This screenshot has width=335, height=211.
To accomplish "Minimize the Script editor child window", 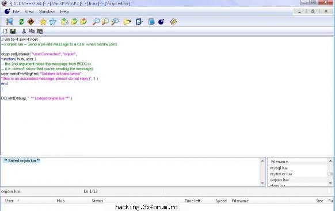I will coord(299,11).
